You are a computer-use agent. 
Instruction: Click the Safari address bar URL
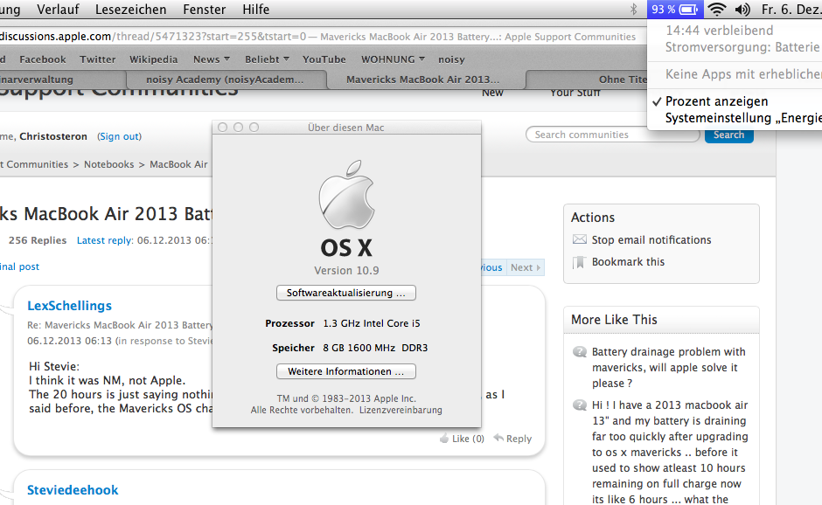click(x=317, y=37)
